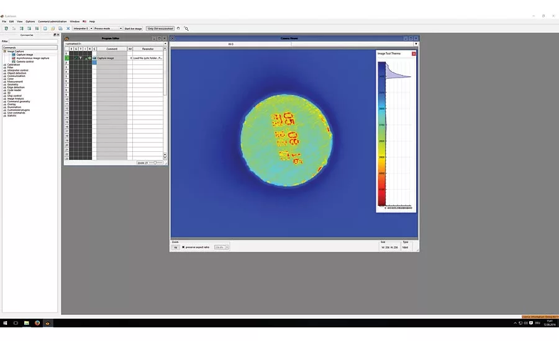Open the unmarked program dropdown in Program Editor
The width and height of the screenshot is (559, 341).
click(x=165, y=43)
